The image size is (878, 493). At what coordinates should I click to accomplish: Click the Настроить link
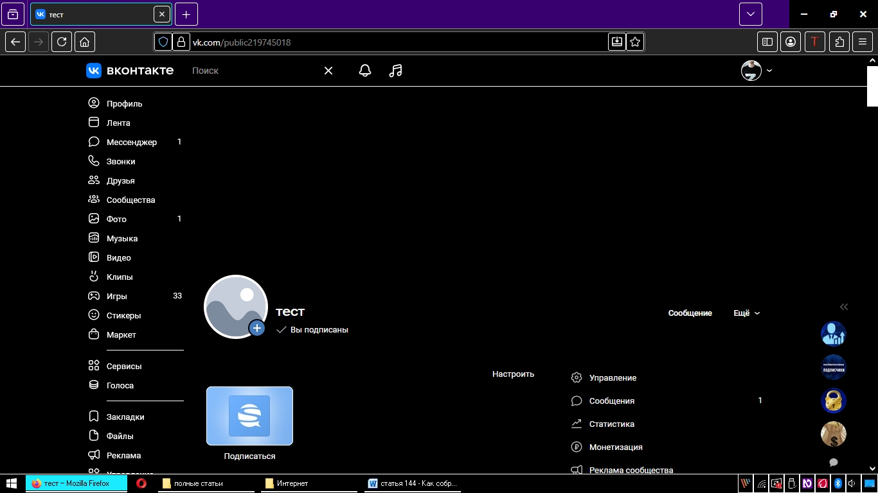click(513, 374)
